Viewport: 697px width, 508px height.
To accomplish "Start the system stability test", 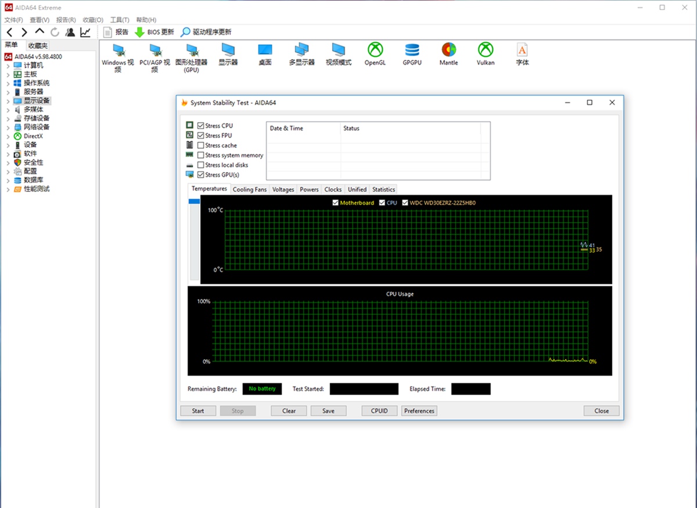I will [198, 410].
